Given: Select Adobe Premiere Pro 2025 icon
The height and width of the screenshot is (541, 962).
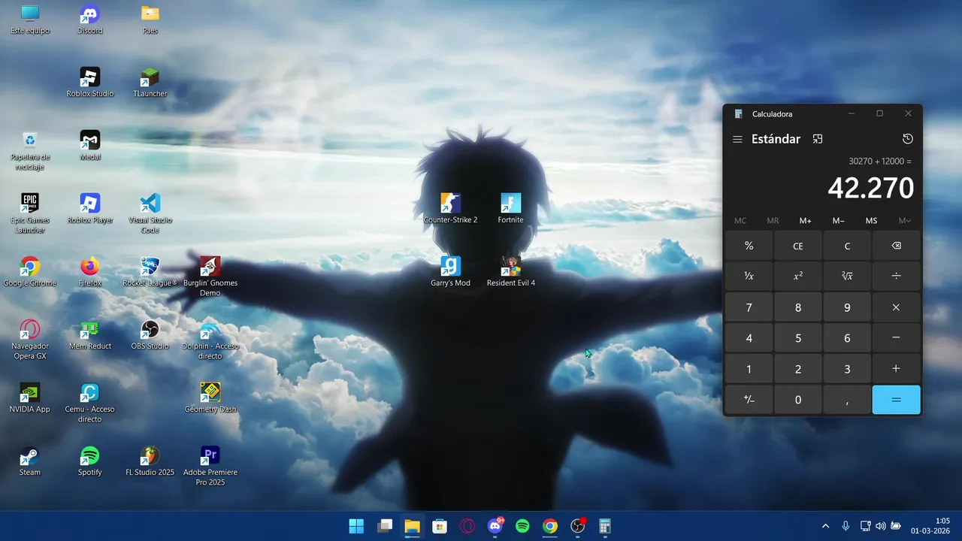Looking at the screenshot, I should (x=210, y=466).
